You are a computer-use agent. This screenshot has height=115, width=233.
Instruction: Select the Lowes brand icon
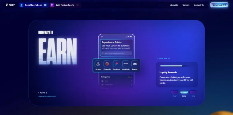pos(135,64)
